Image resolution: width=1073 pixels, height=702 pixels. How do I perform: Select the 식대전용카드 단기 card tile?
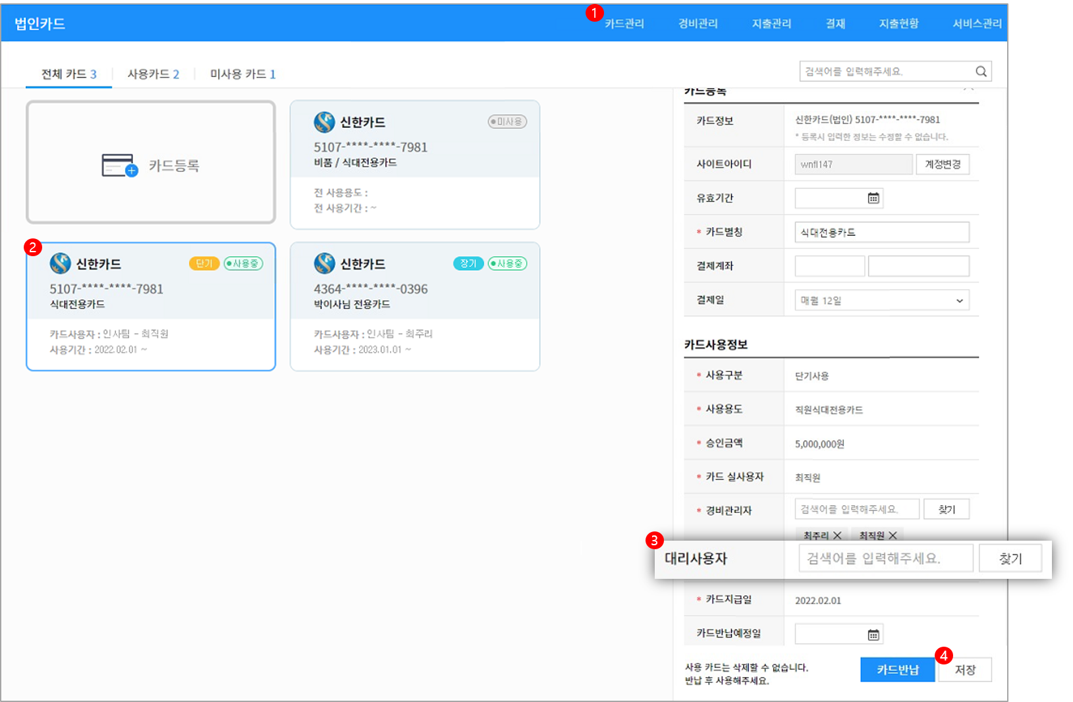[x=151, y=306]
